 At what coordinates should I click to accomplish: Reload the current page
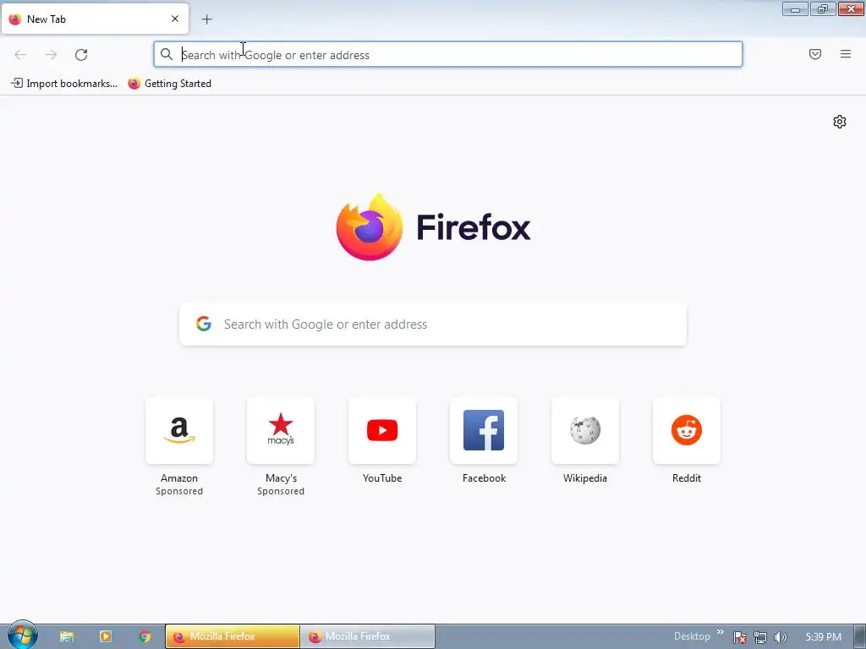pyautogui.click(x=81, y=55)
